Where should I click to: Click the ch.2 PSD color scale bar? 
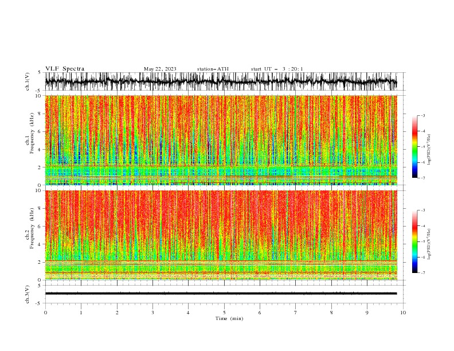click(414, 241)
